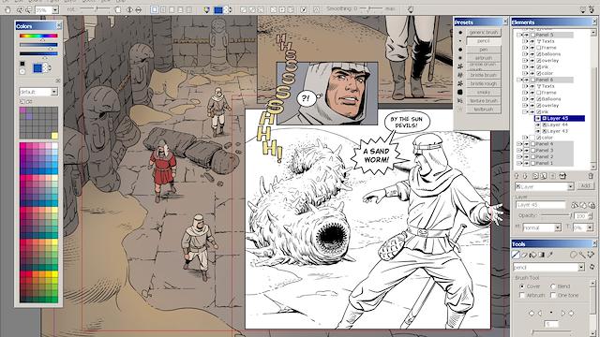Screen dimensions: 600x337
Task: Expand the Panel 3 tree node
Action: click(519, 151)
